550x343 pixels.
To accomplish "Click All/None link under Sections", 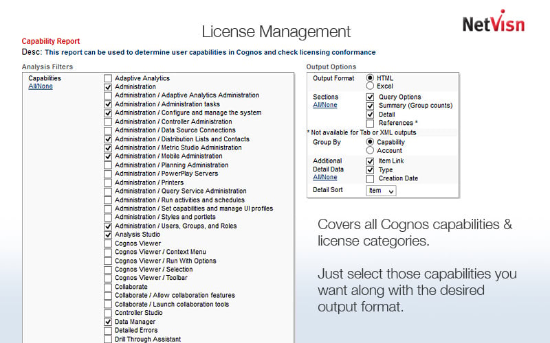I will point(324,105).
